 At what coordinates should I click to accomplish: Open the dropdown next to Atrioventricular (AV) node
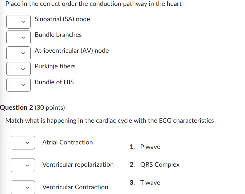pyautogui.click(x=18, y=53)
